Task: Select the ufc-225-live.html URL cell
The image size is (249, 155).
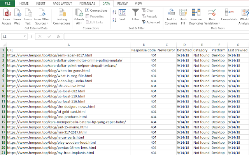Action: 68,86
